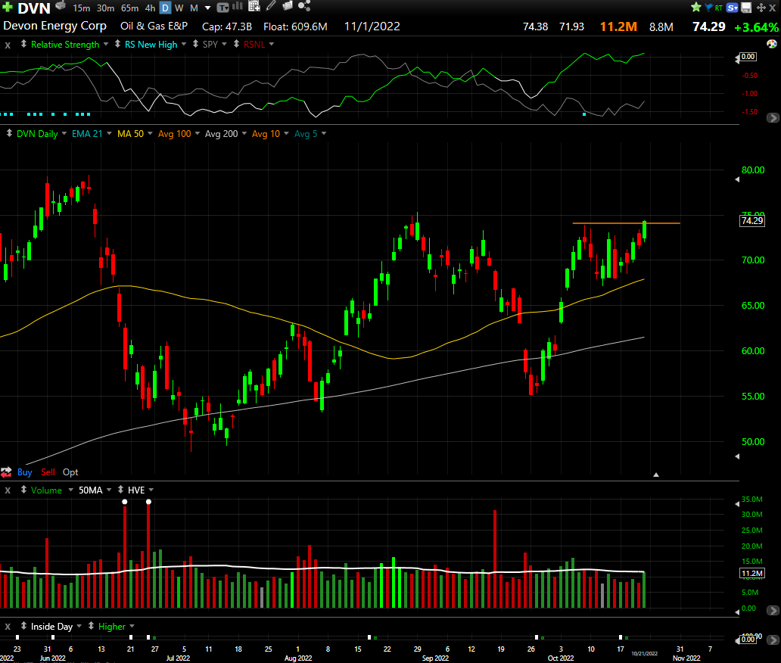Image resolution: width=781 pixels, height=663 pixels.
Task: Open the Avg 10 dropdown
Action: (x=286, y=133)
